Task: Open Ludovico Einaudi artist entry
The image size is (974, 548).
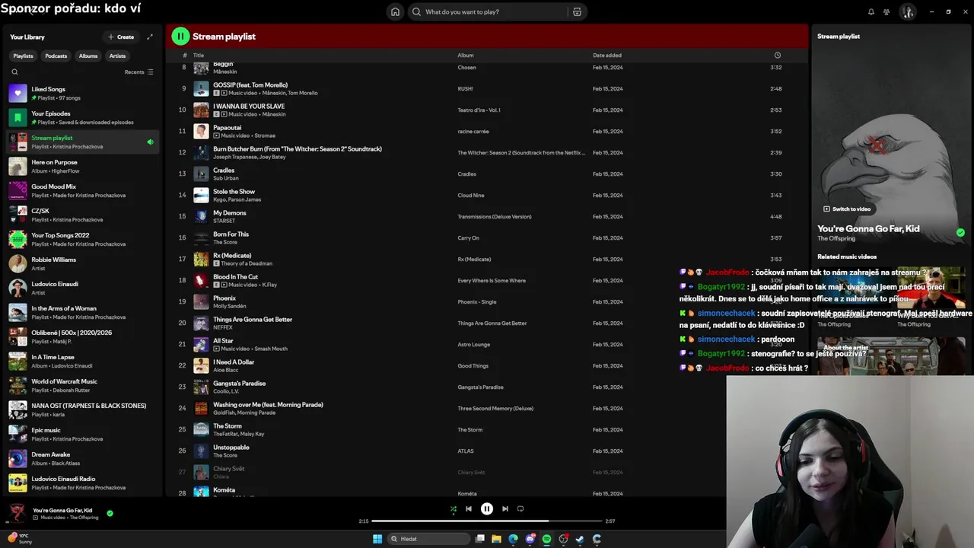Action: (84, 288)
